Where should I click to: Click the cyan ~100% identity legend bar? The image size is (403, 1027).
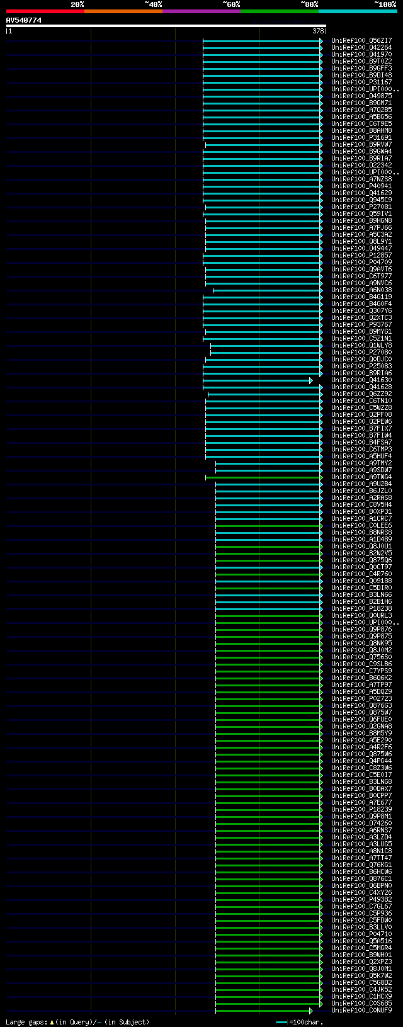click(x=358, y=11)
